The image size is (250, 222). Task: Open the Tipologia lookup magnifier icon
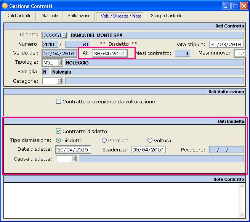coord(59,63)
